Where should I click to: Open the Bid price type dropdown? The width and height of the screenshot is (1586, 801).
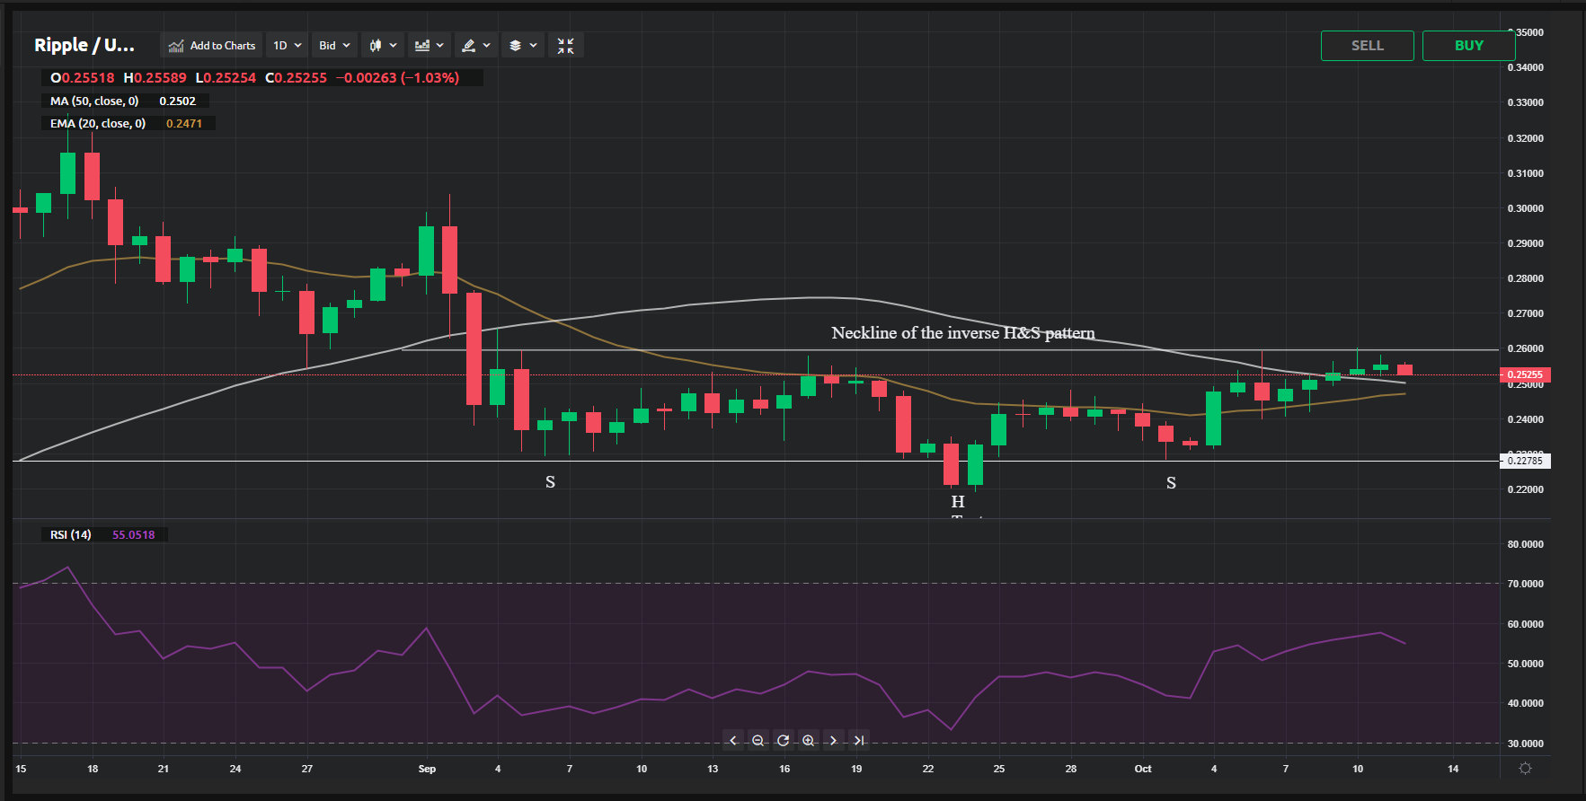pos(335,46)
